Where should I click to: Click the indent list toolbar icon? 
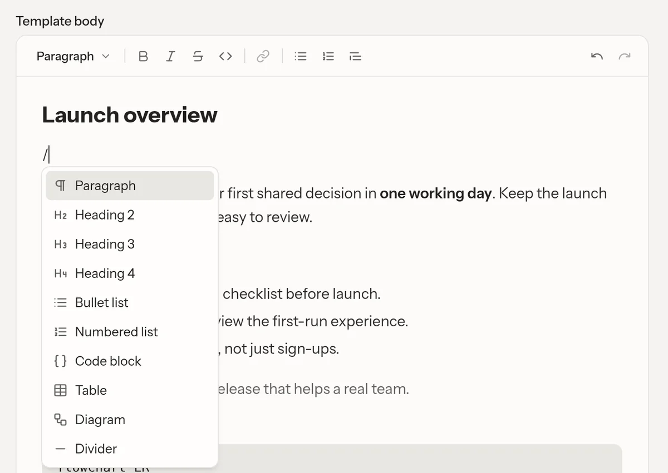click(x=355, y=56)
